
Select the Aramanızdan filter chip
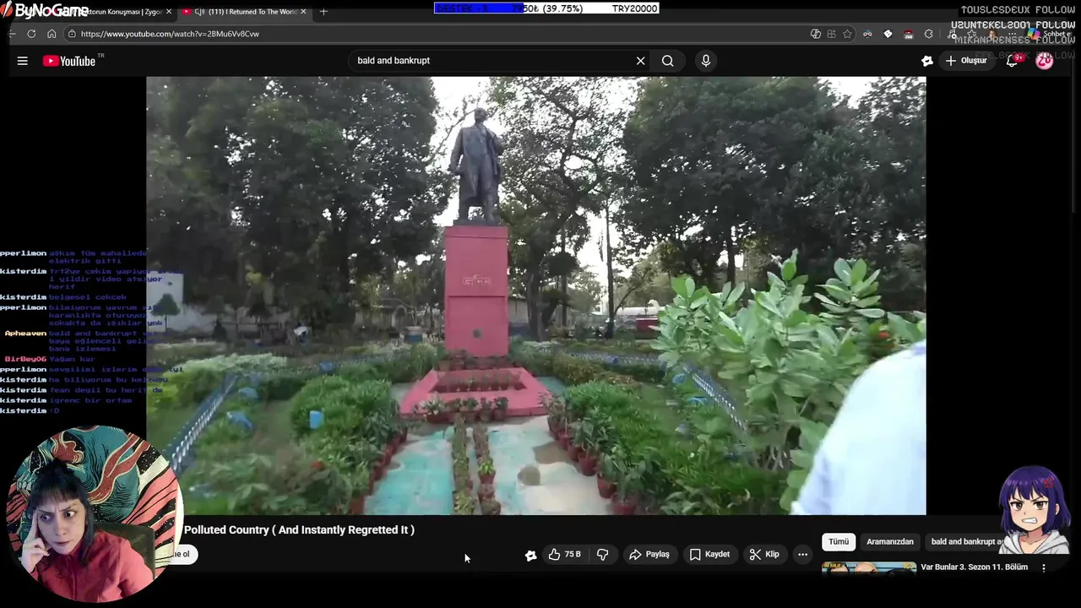click(x=890, y=542)
